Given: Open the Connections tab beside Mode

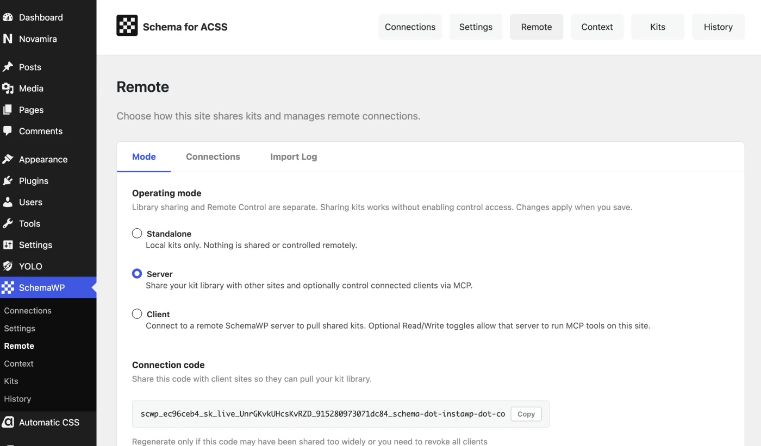Looking at the screenshot, I should [x=213, y=156].
